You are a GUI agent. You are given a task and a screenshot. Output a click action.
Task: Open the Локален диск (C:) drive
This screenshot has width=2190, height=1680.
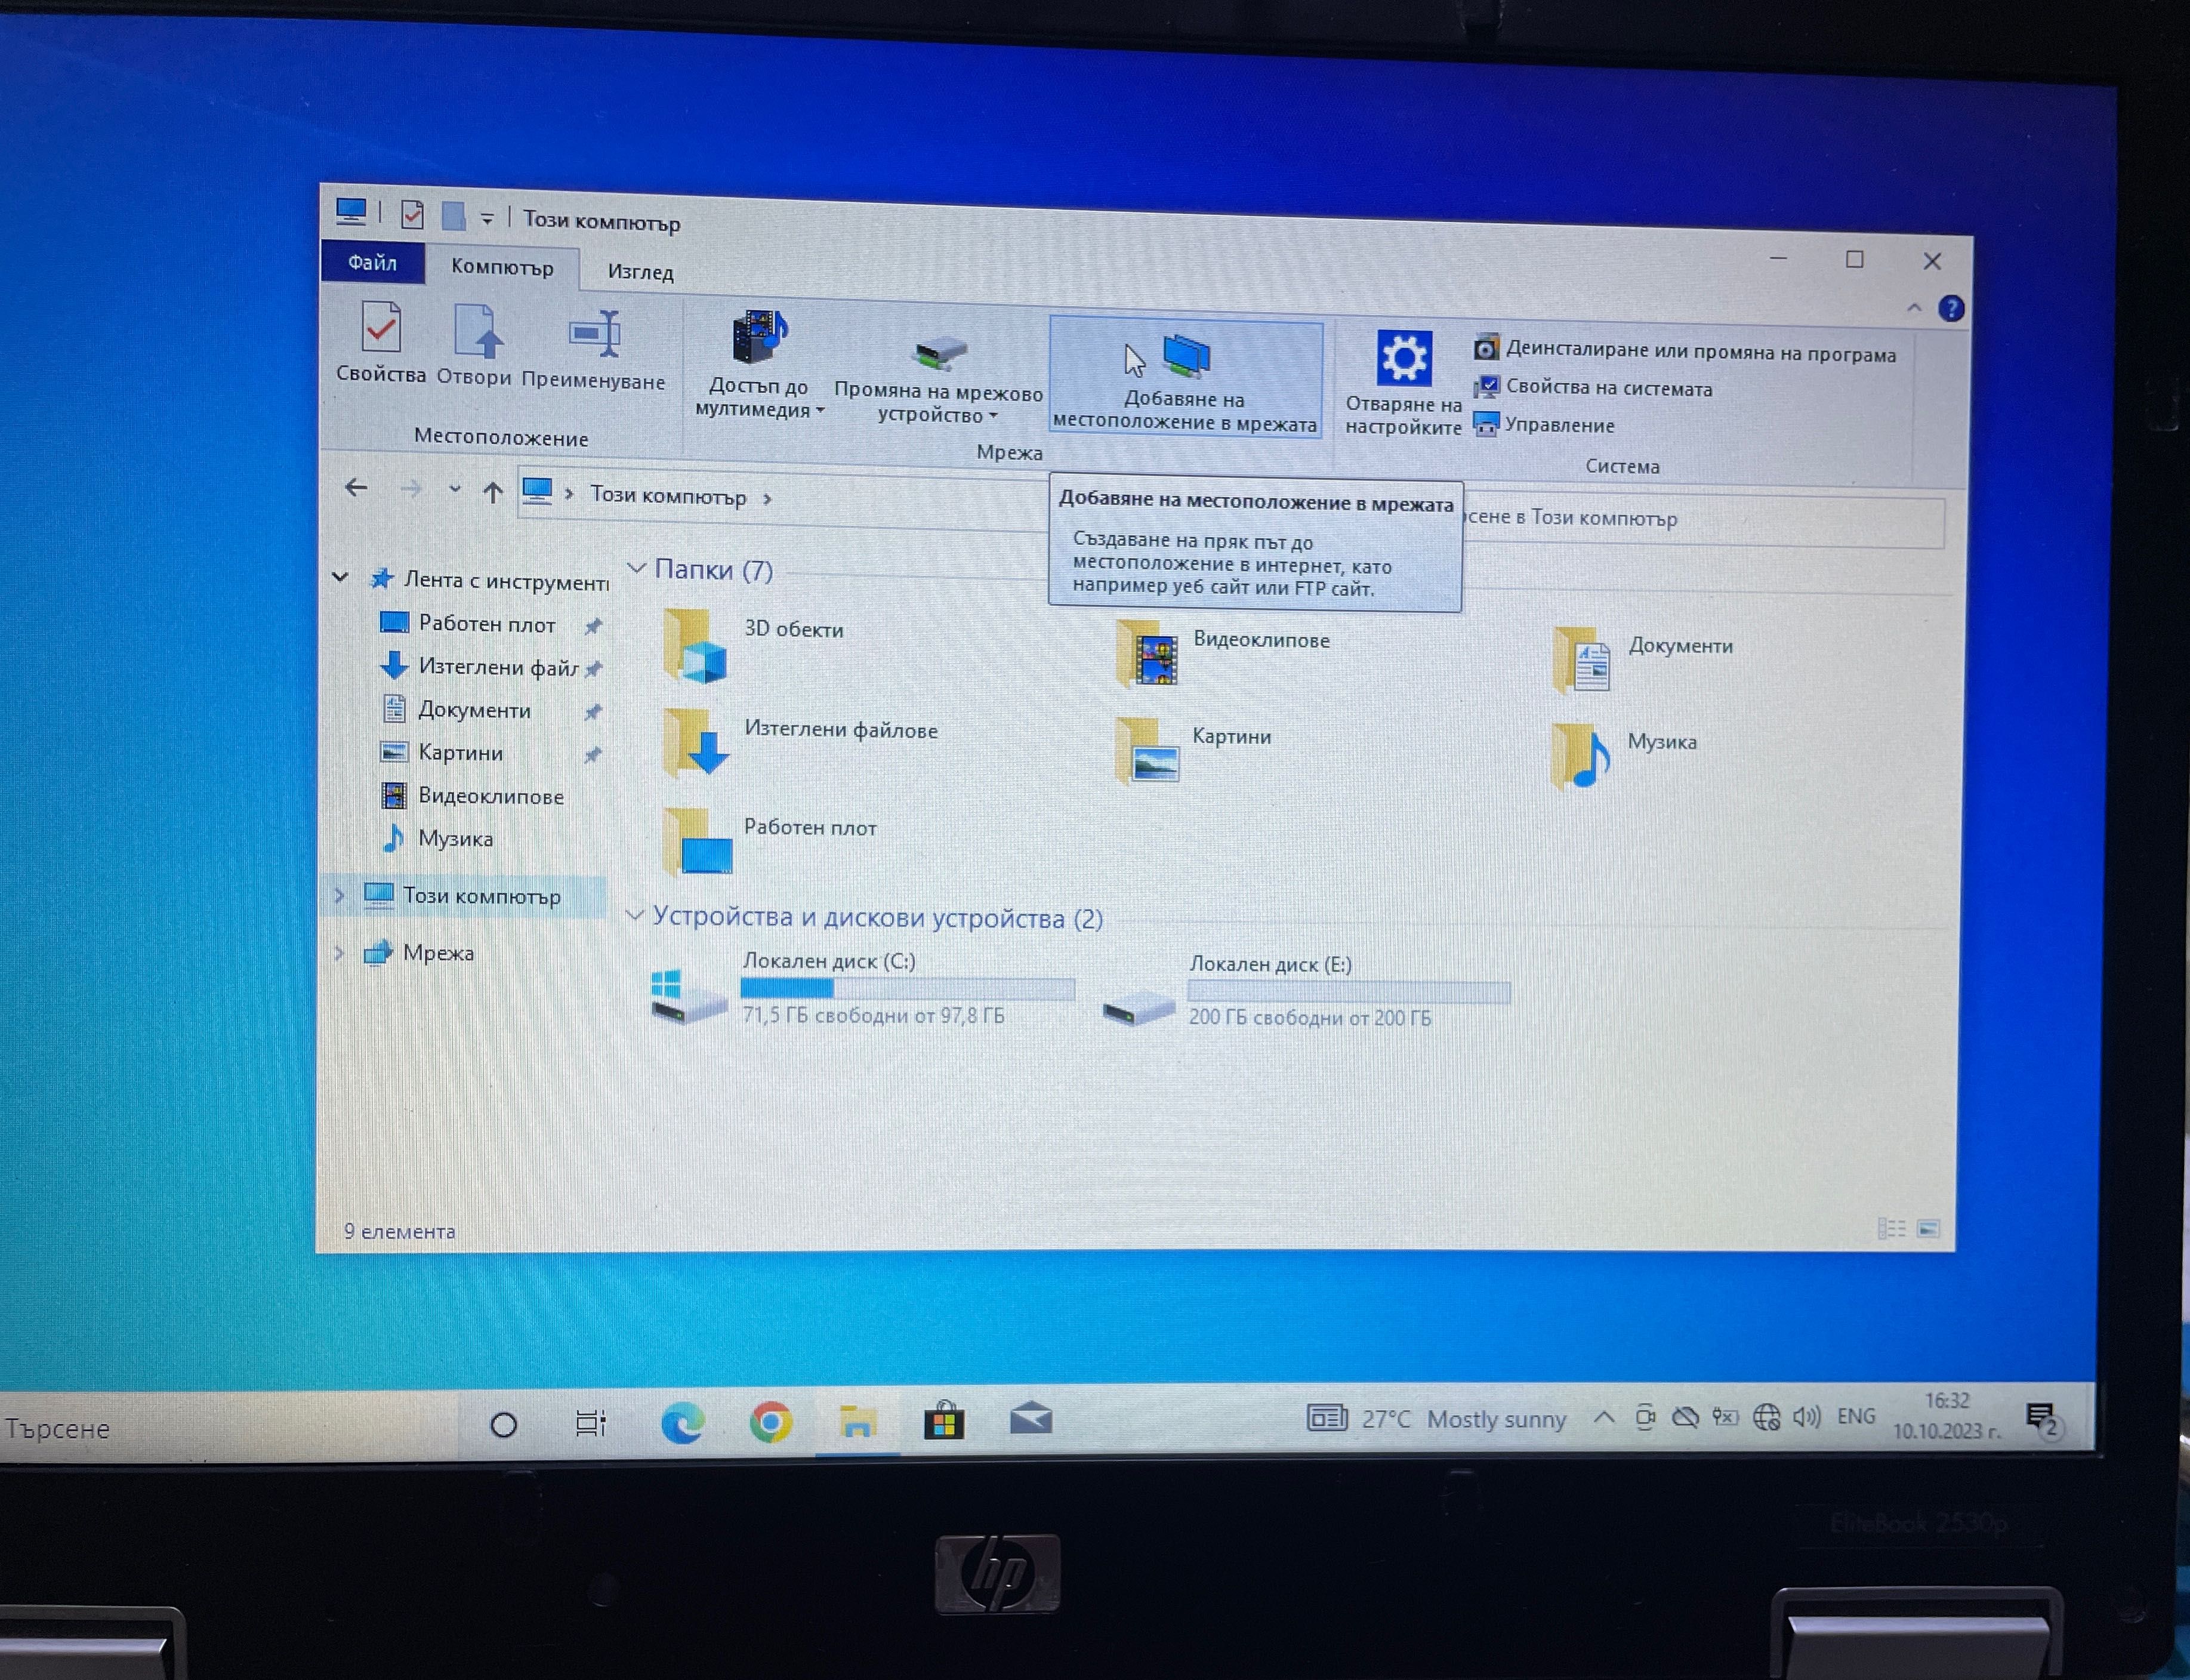tap(829, 985)
